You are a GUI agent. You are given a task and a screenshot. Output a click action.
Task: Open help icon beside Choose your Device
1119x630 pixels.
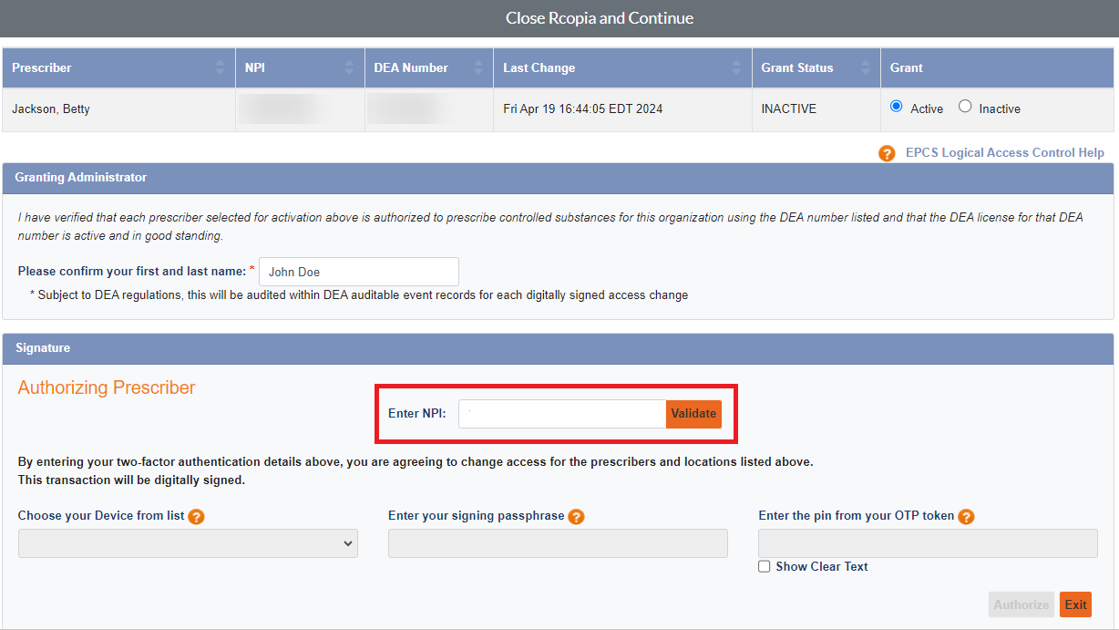point(196,517)
